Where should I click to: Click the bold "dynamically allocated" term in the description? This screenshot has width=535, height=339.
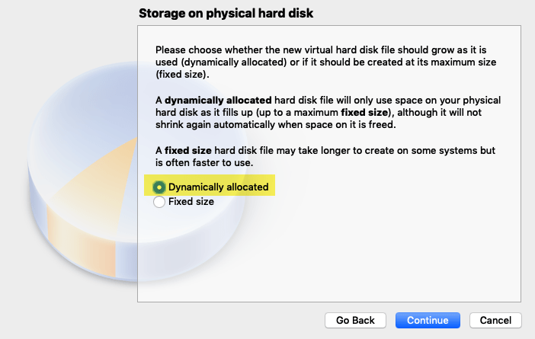tap(218, 101)
